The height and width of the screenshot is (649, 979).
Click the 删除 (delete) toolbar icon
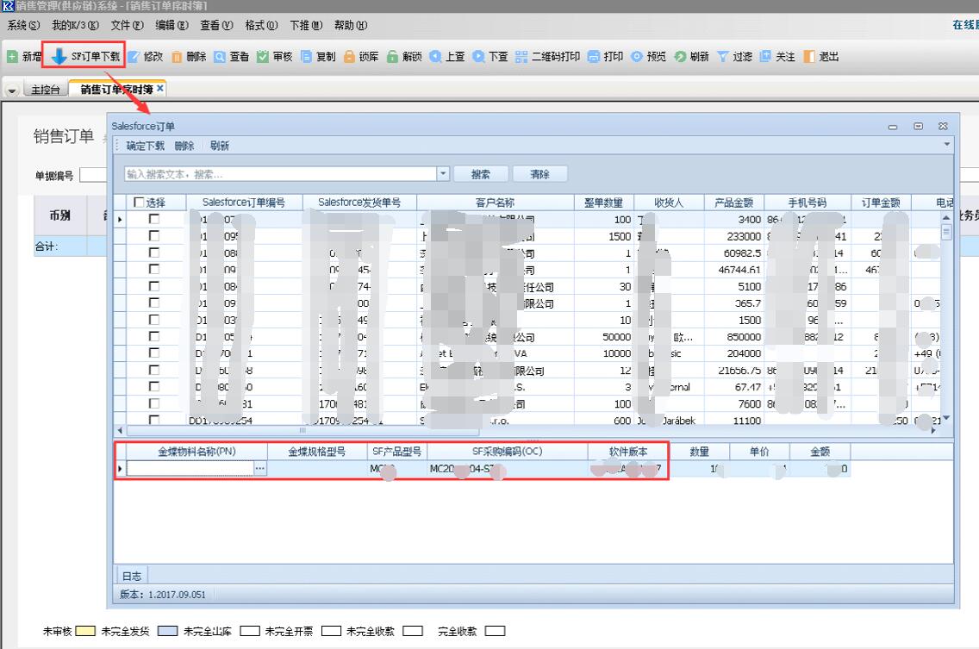178,57
